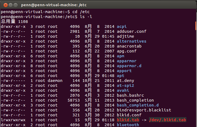Image resolution: width=197 pixels, height=127 pixels.
Task: Click the size 112 in apg.conf row
Action: (x=76, y=51)
